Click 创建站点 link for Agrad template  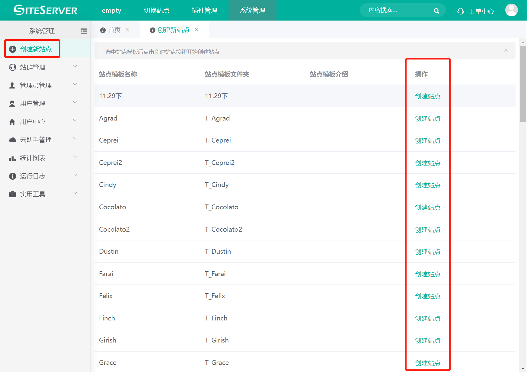[x=427, y=118]
